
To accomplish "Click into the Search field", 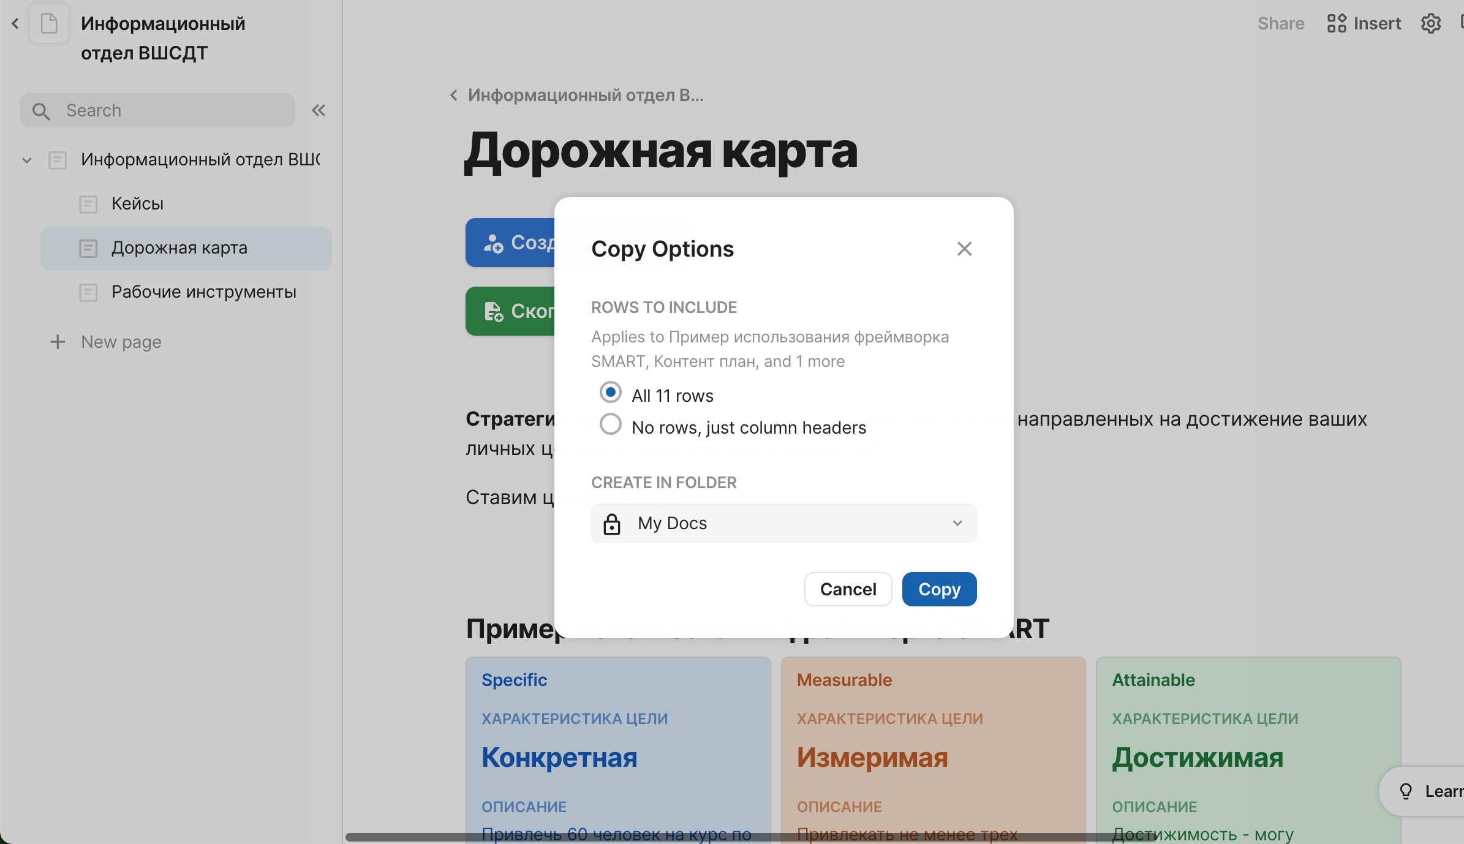I will [172, 110].
